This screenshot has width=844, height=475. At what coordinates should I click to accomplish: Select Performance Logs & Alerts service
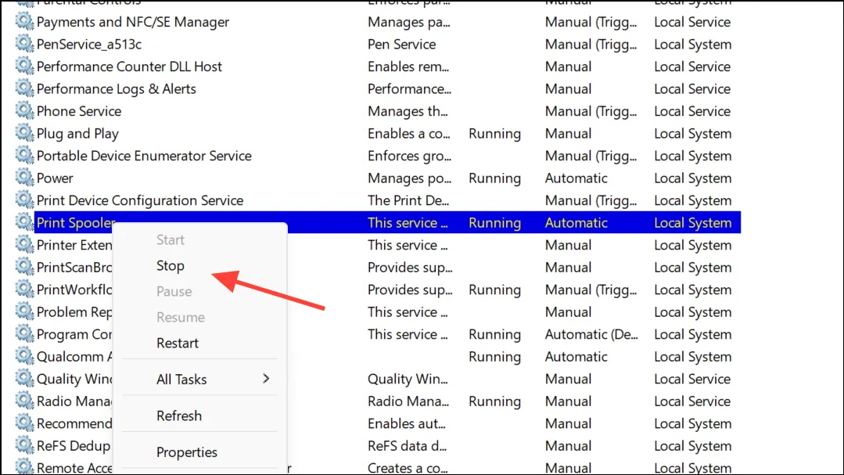[x=377, y=89]
